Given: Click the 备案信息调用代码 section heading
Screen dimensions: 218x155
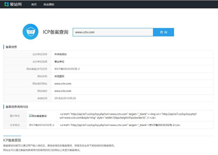Looking at the screenshot, I should tap(17, 107).
